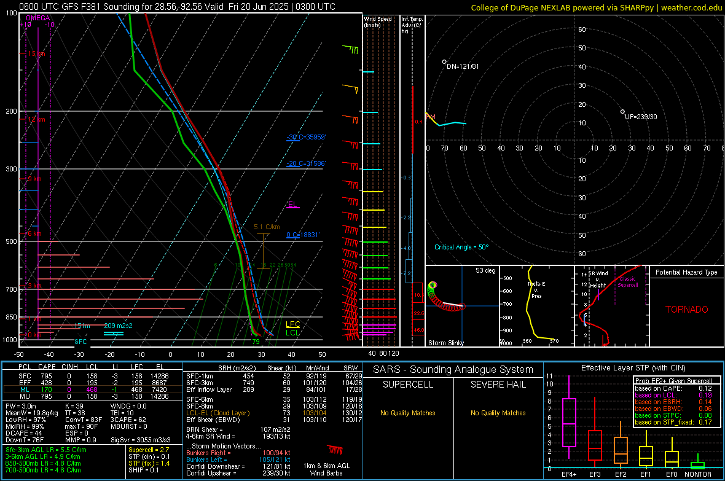Viewport: 725px width, 481px height.
Task: Click the 15 km height marker
Action: (x=36, y=53)
